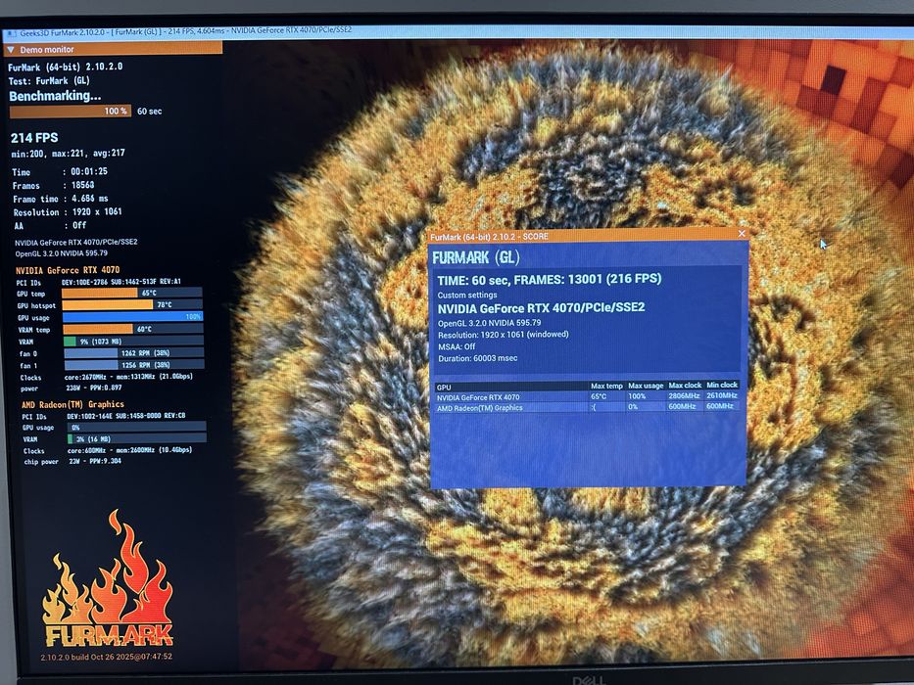Click Duration: 60003 msec in score dialog
The width and height of the screenshot is (914, 685).
(477, 358)
